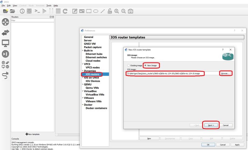
Task: Open an existing project folder icon
Action: (12, 11)
